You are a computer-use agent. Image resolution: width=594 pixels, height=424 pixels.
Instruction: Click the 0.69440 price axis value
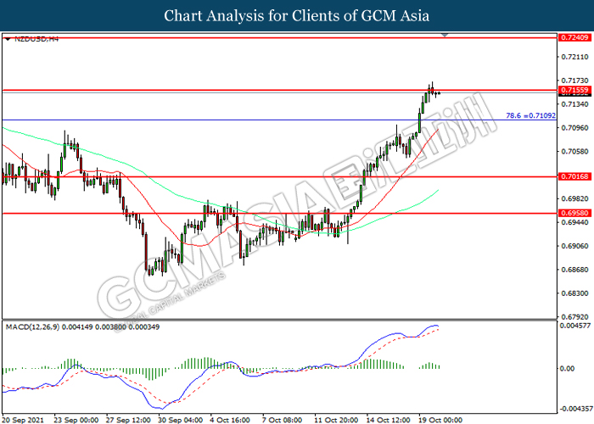click(574, 222)
